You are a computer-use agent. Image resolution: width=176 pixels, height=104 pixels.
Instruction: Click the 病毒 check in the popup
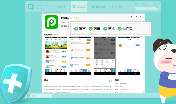94,29
